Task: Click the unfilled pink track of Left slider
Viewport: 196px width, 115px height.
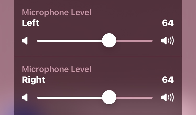Action: tap(135, 41)
